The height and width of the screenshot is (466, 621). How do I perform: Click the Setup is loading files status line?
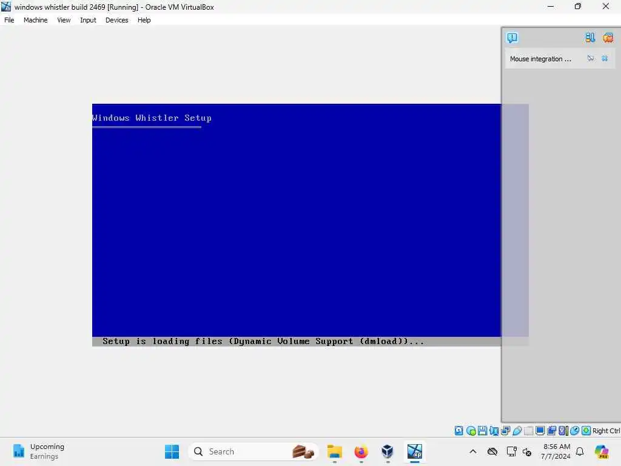[263, 341]
